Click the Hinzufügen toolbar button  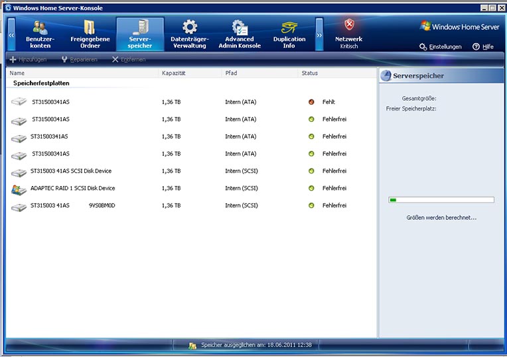tap(28, 60)
